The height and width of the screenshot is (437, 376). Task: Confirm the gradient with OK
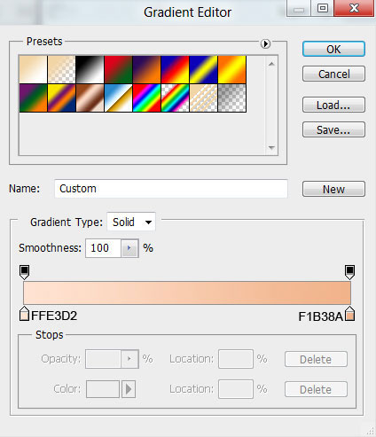click(333, 49)
